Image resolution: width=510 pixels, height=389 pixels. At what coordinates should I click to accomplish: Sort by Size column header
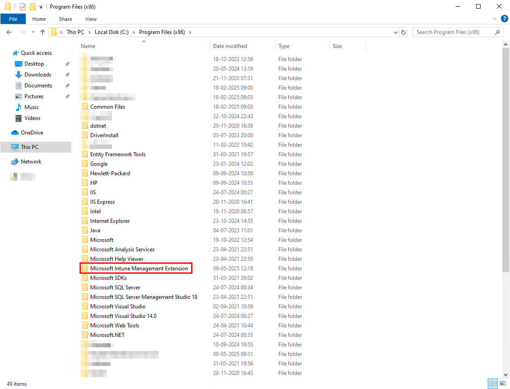[x=337, y=46]
